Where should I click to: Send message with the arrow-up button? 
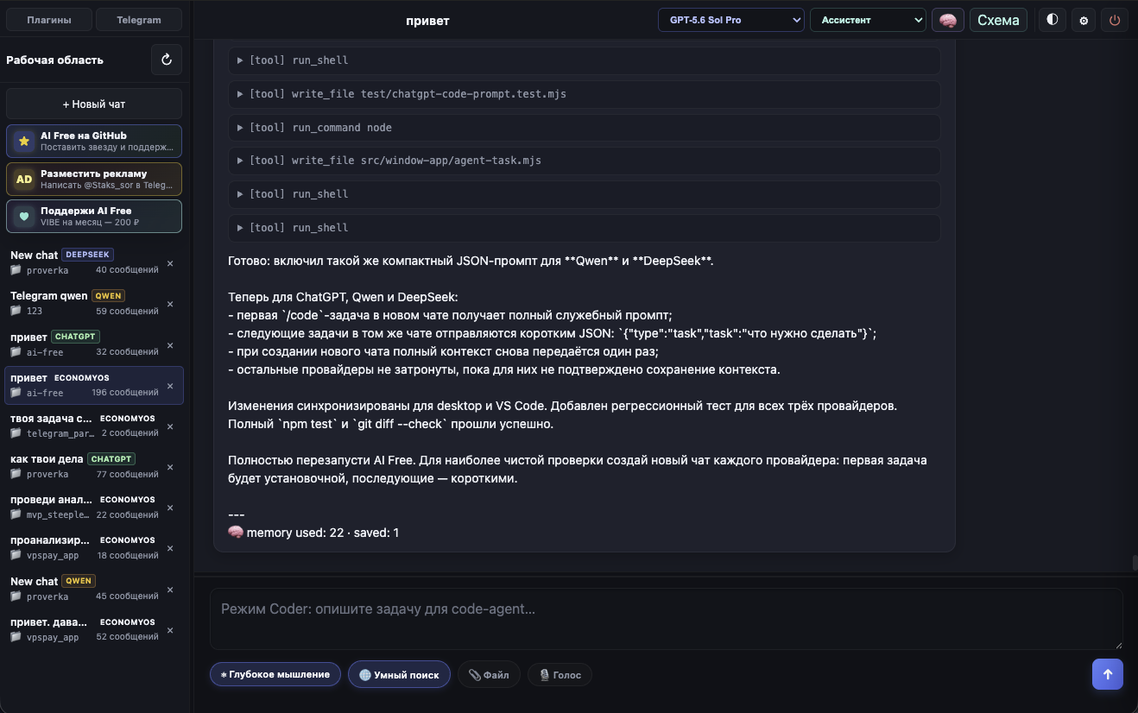tap(1108, 674)
